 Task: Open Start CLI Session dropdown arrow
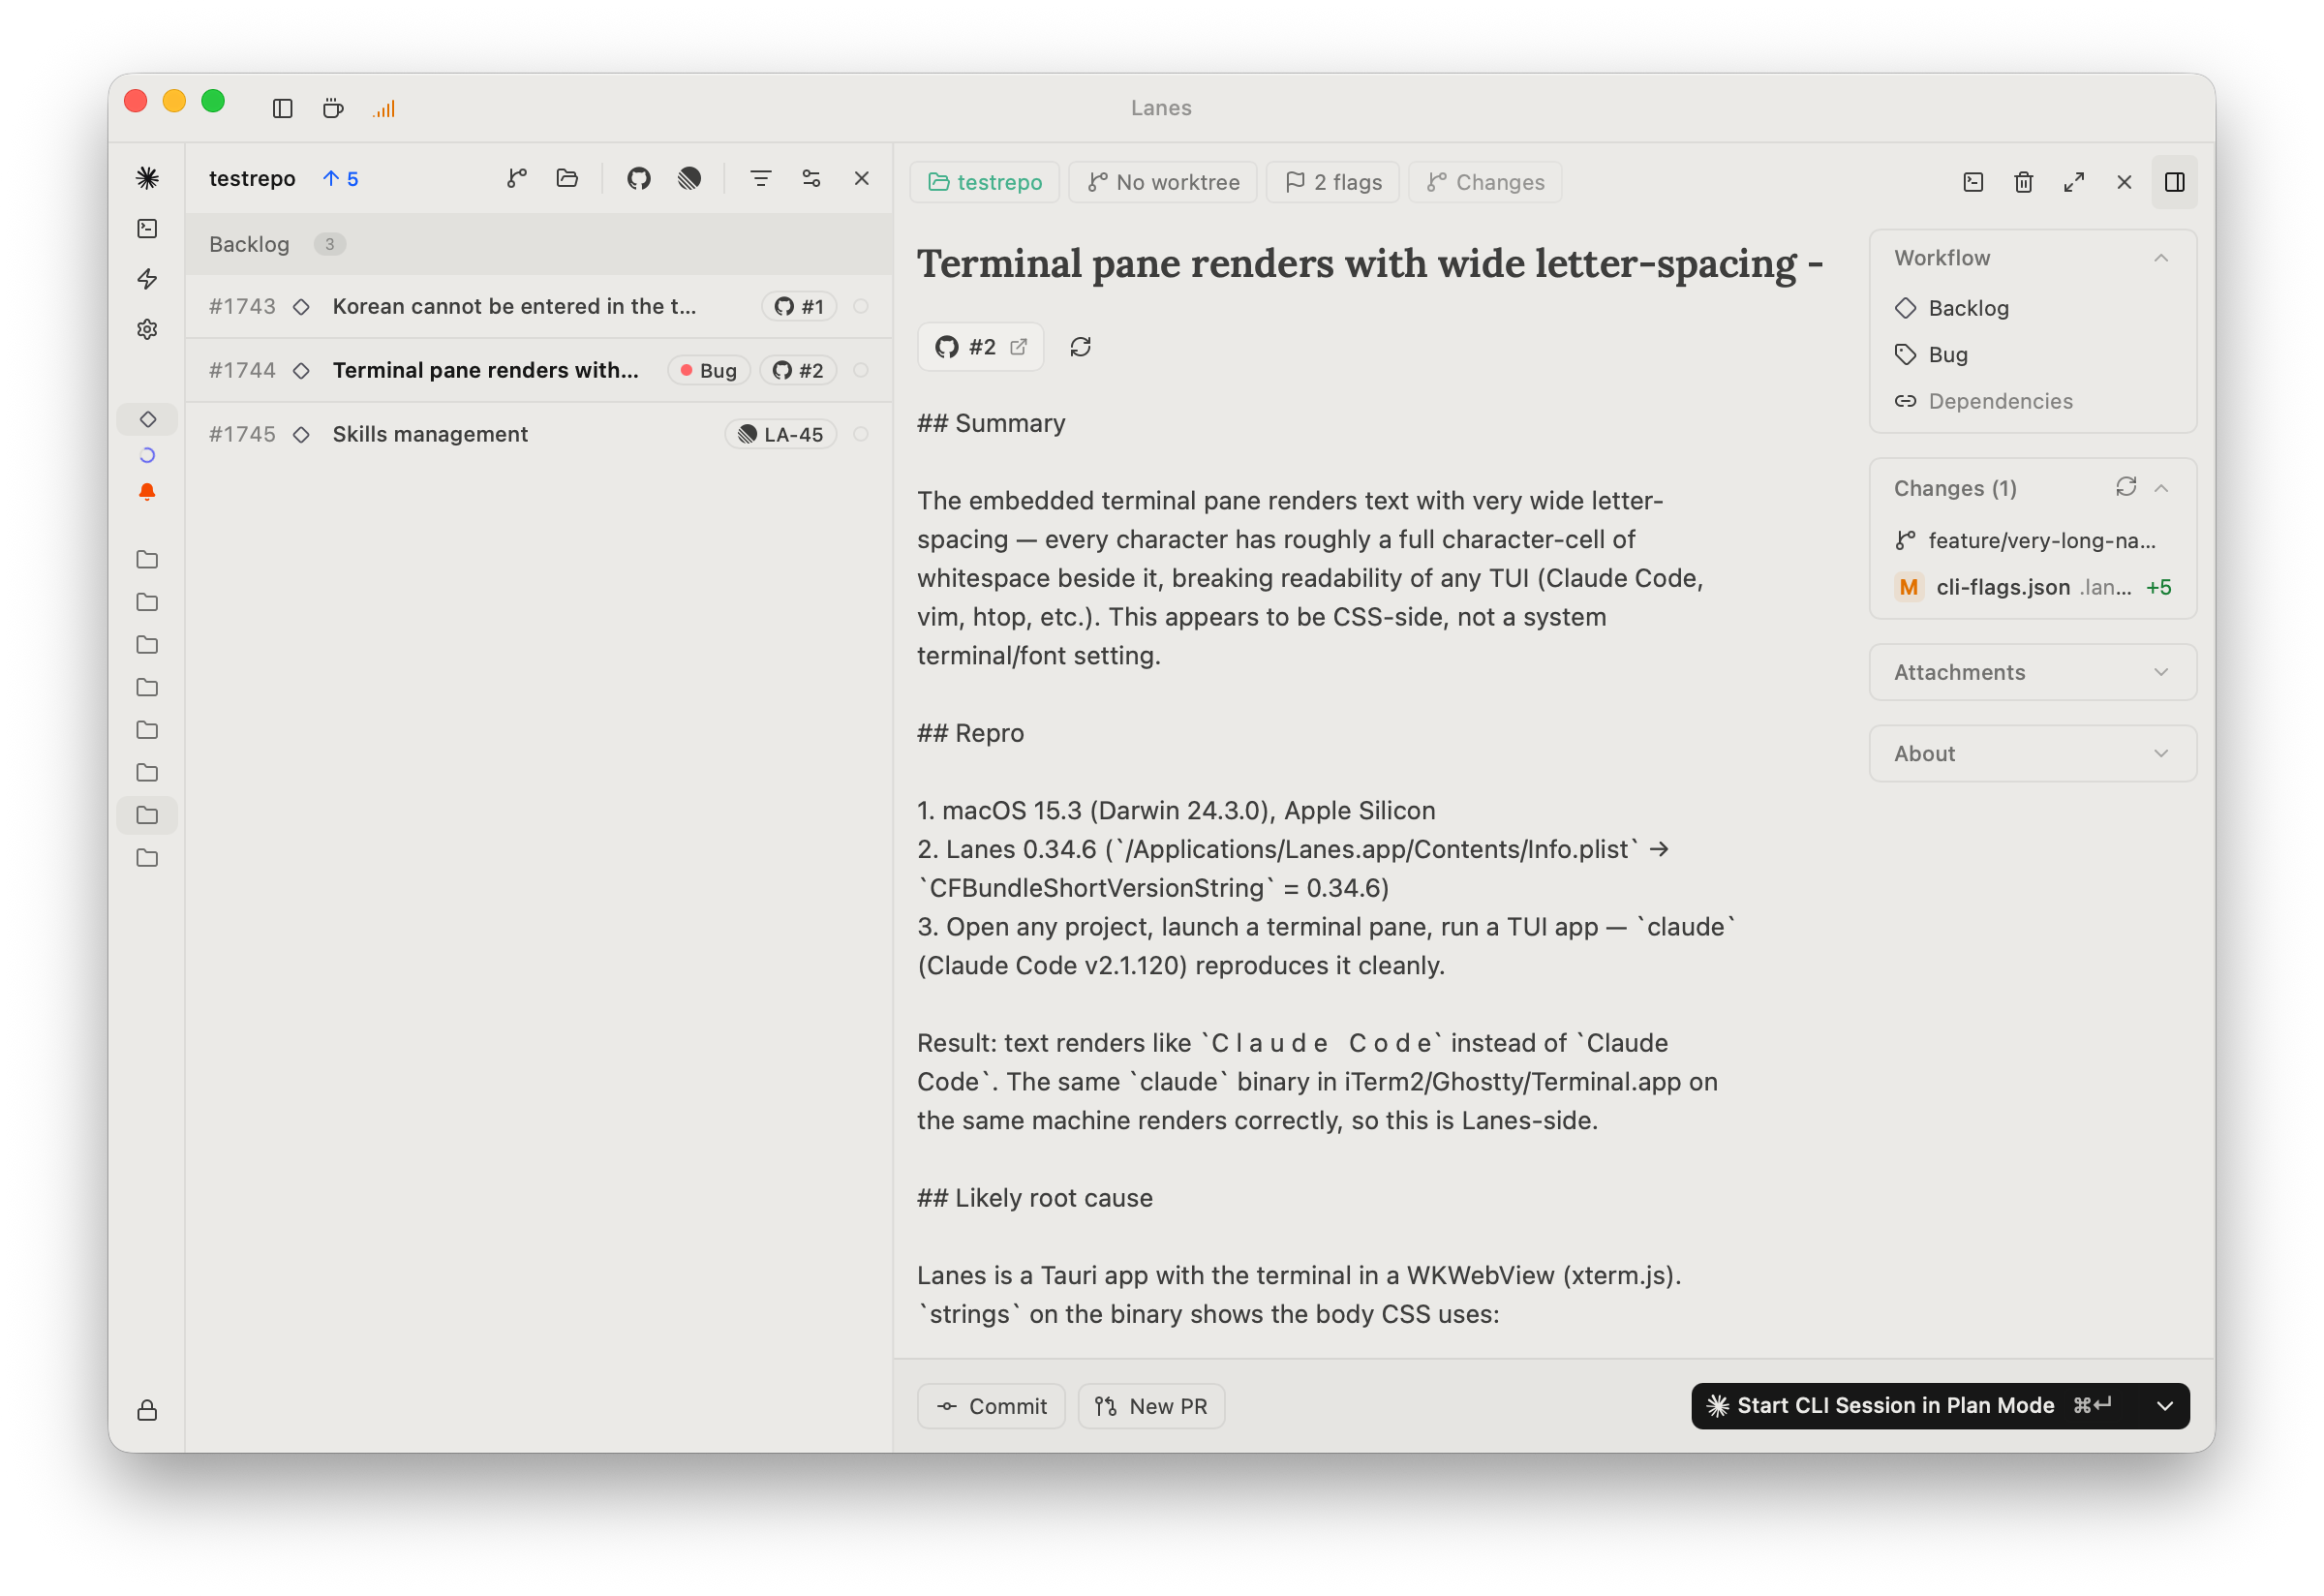tap(2165, 1406)
